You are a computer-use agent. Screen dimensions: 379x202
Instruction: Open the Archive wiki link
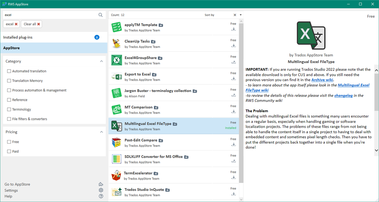pyautogui.click(x=322, y=80)
